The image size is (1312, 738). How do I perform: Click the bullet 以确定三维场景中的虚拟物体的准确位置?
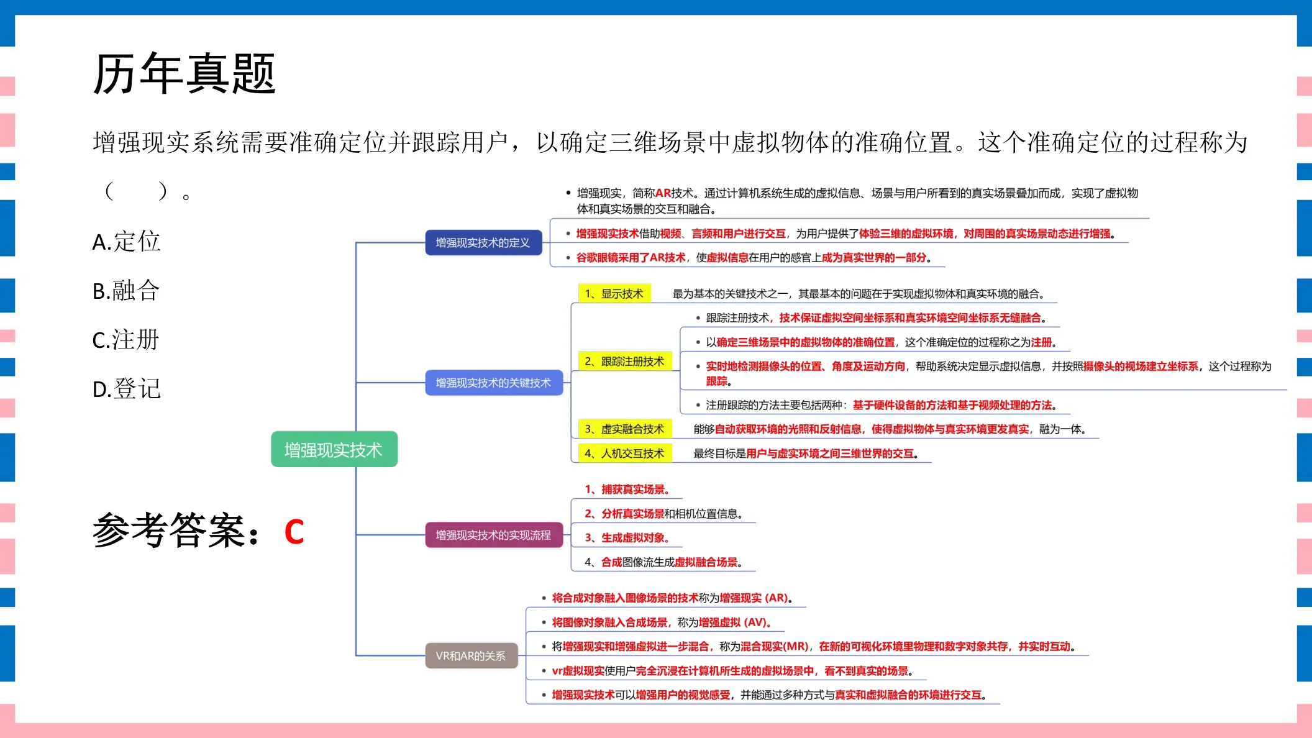click(x=877, y=342)
